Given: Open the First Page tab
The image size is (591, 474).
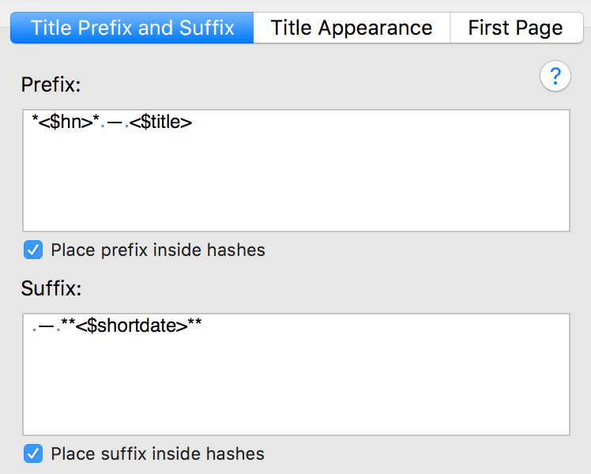Looking at the screenshot, I should 517,28.
